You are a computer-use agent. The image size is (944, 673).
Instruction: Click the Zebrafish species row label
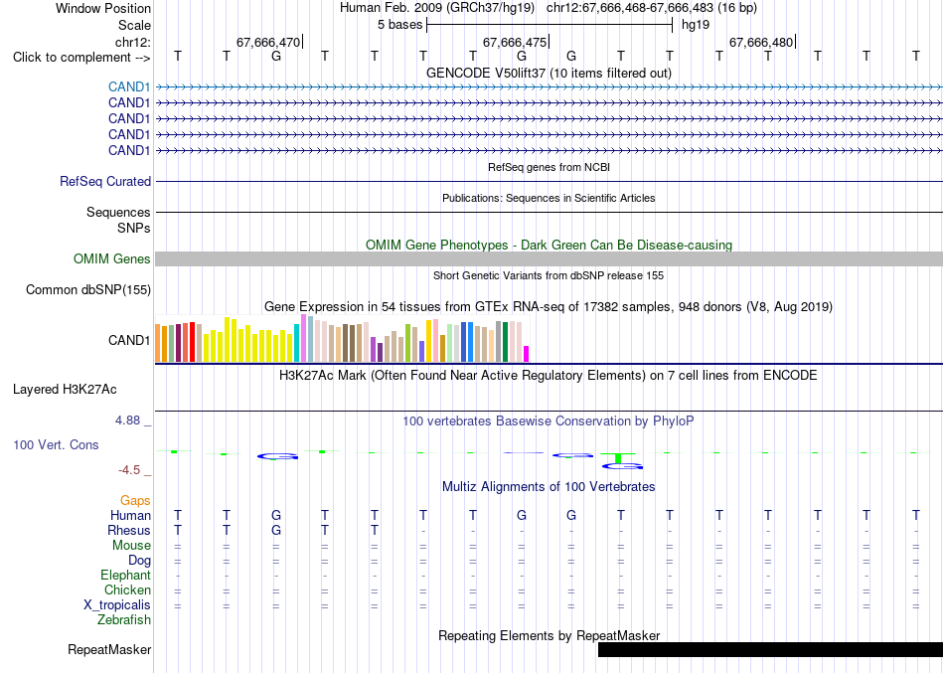(124, 619)
